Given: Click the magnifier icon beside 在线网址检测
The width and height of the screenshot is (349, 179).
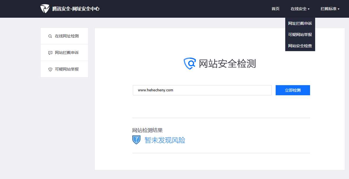Looking at the screenshot, I should point(50,36).
